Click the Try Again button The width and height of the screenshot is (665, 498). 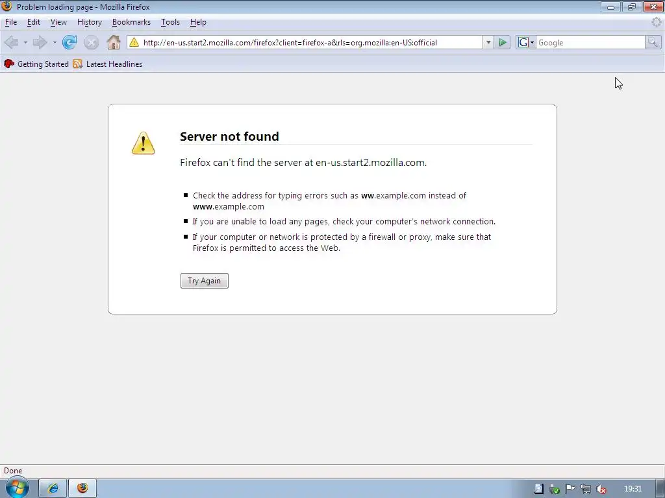coord(205,281)
